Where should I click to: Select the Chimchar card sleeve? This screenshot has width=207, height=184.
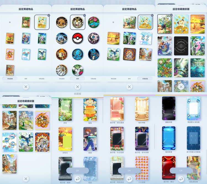coord(10,54)
